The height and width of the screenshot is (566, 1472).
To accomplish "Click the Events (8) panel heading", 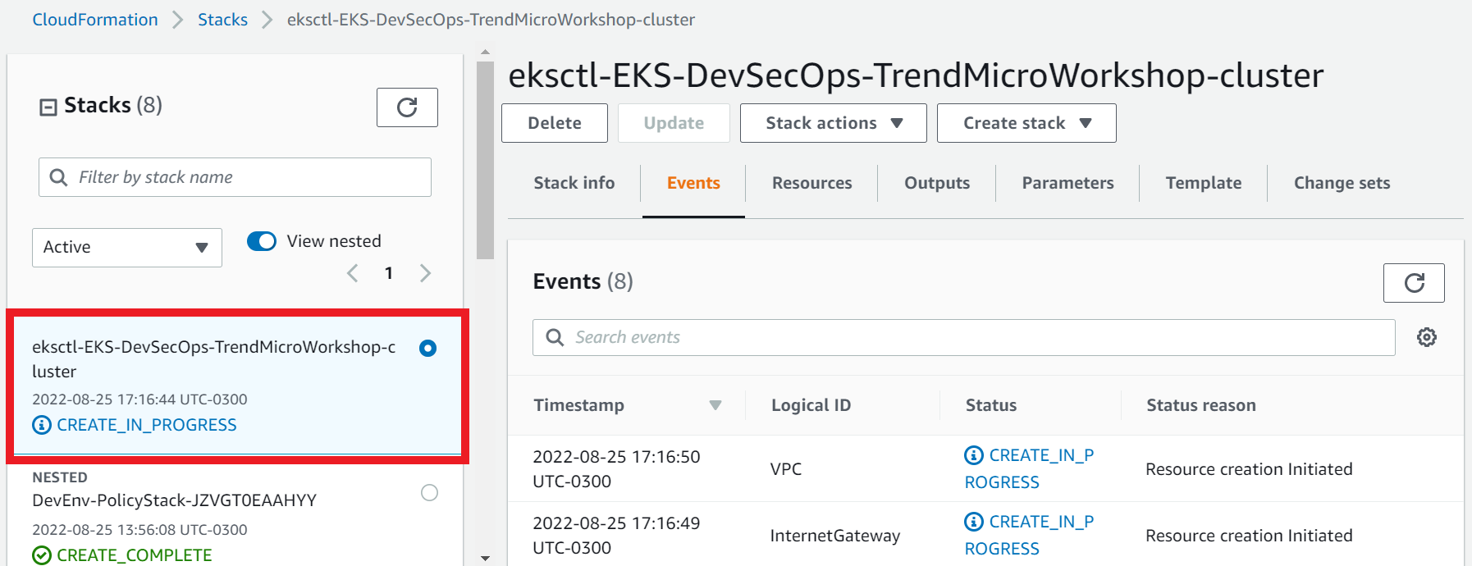I will click(x=583, y=281).
